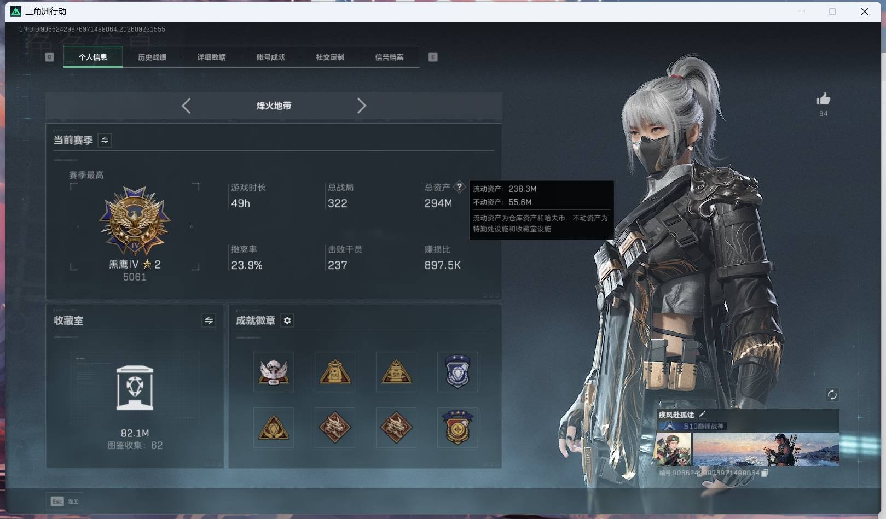
Task: Go to next game mode with right arrow
Action: (x=361, y=106)
